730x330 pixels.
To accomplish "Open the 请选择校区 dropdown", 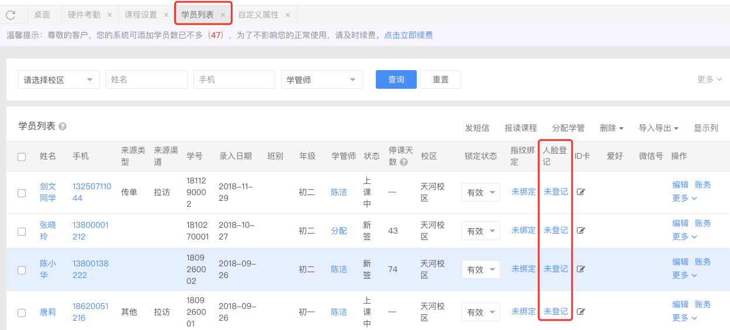I will [x=59, y=80].
